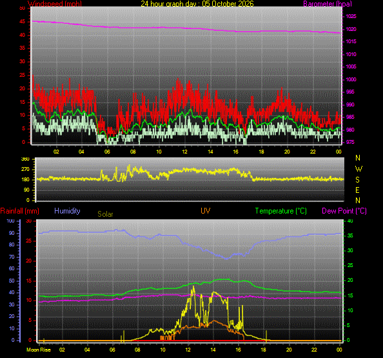This screenshot has width=383, height=358.
Task: Select the "Dew Point (°C)" legend label
Action: click(344, 211)
